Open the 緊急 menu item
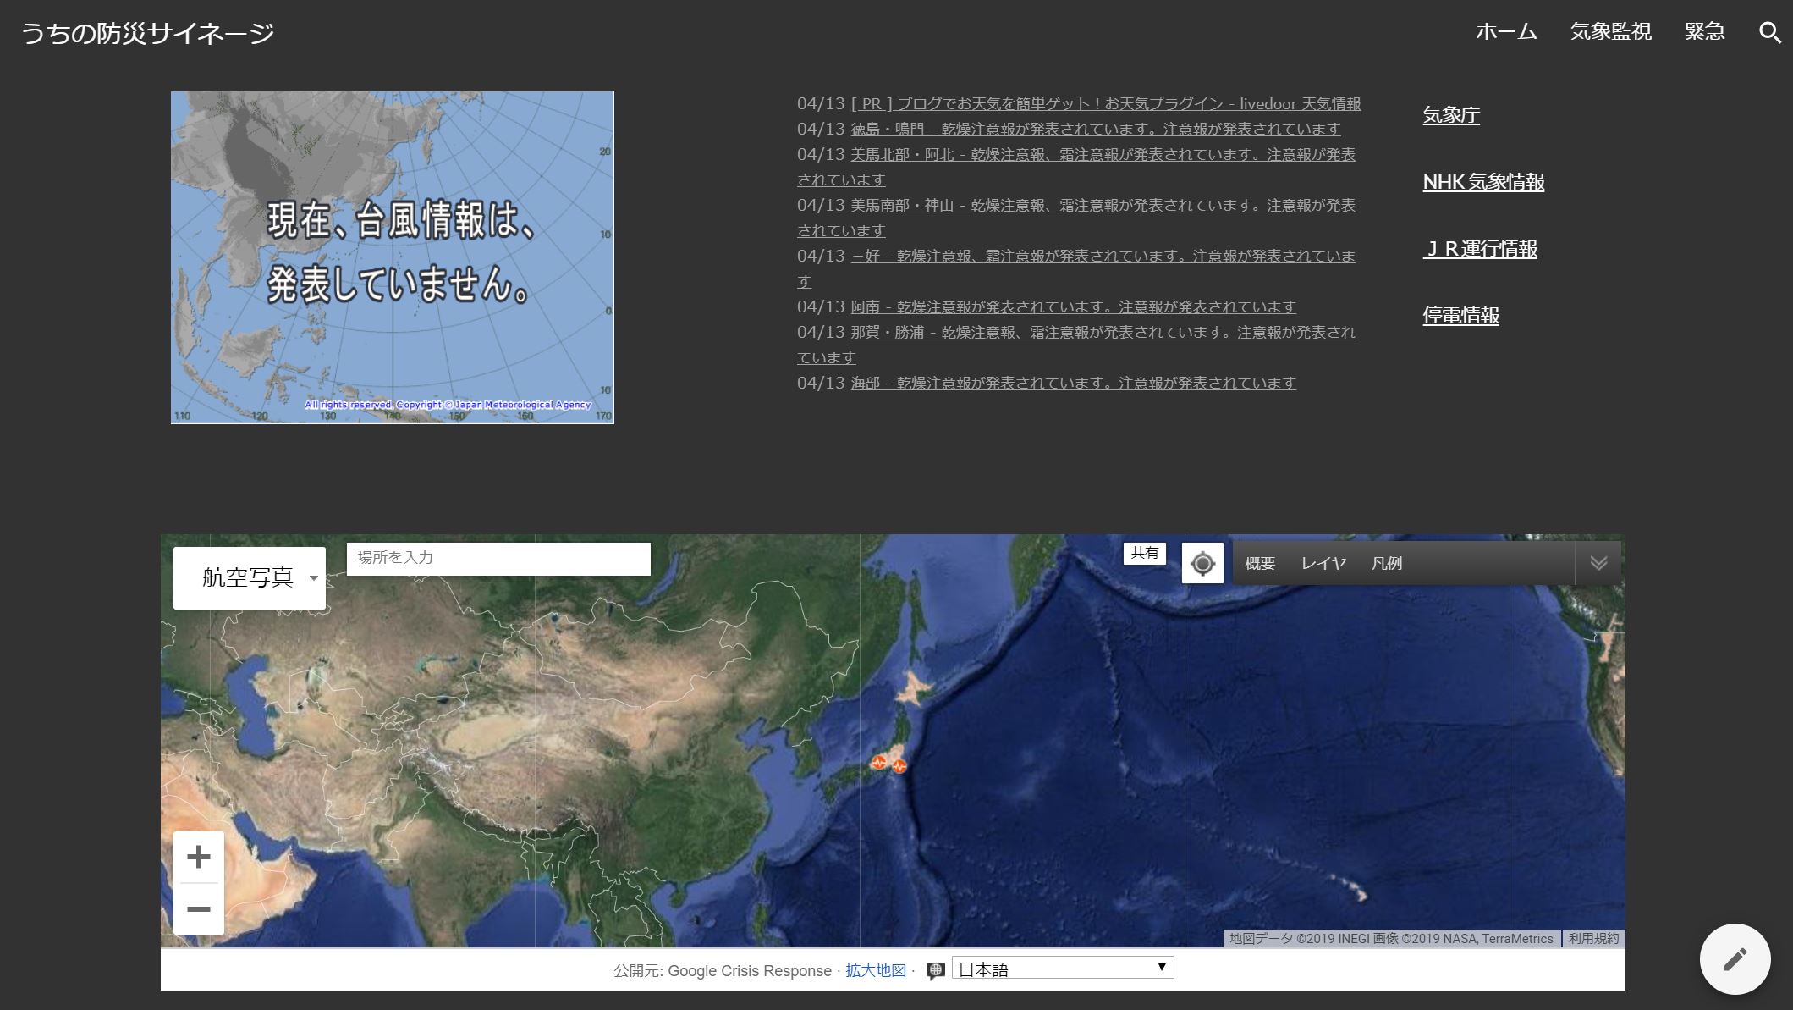This screenshot has width=1793, height=1010. click(x=1704, y=32)
